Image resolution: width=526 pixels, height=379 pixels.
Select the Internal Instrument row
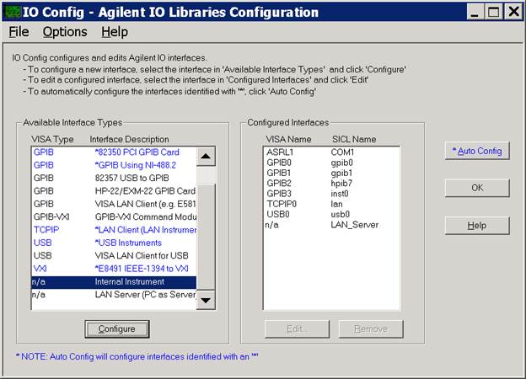click(x=114, y=282)
